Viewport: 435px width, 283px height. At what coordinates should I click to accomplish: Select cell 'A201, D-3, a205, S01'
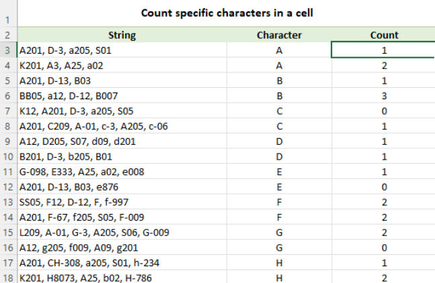[122, 50]
